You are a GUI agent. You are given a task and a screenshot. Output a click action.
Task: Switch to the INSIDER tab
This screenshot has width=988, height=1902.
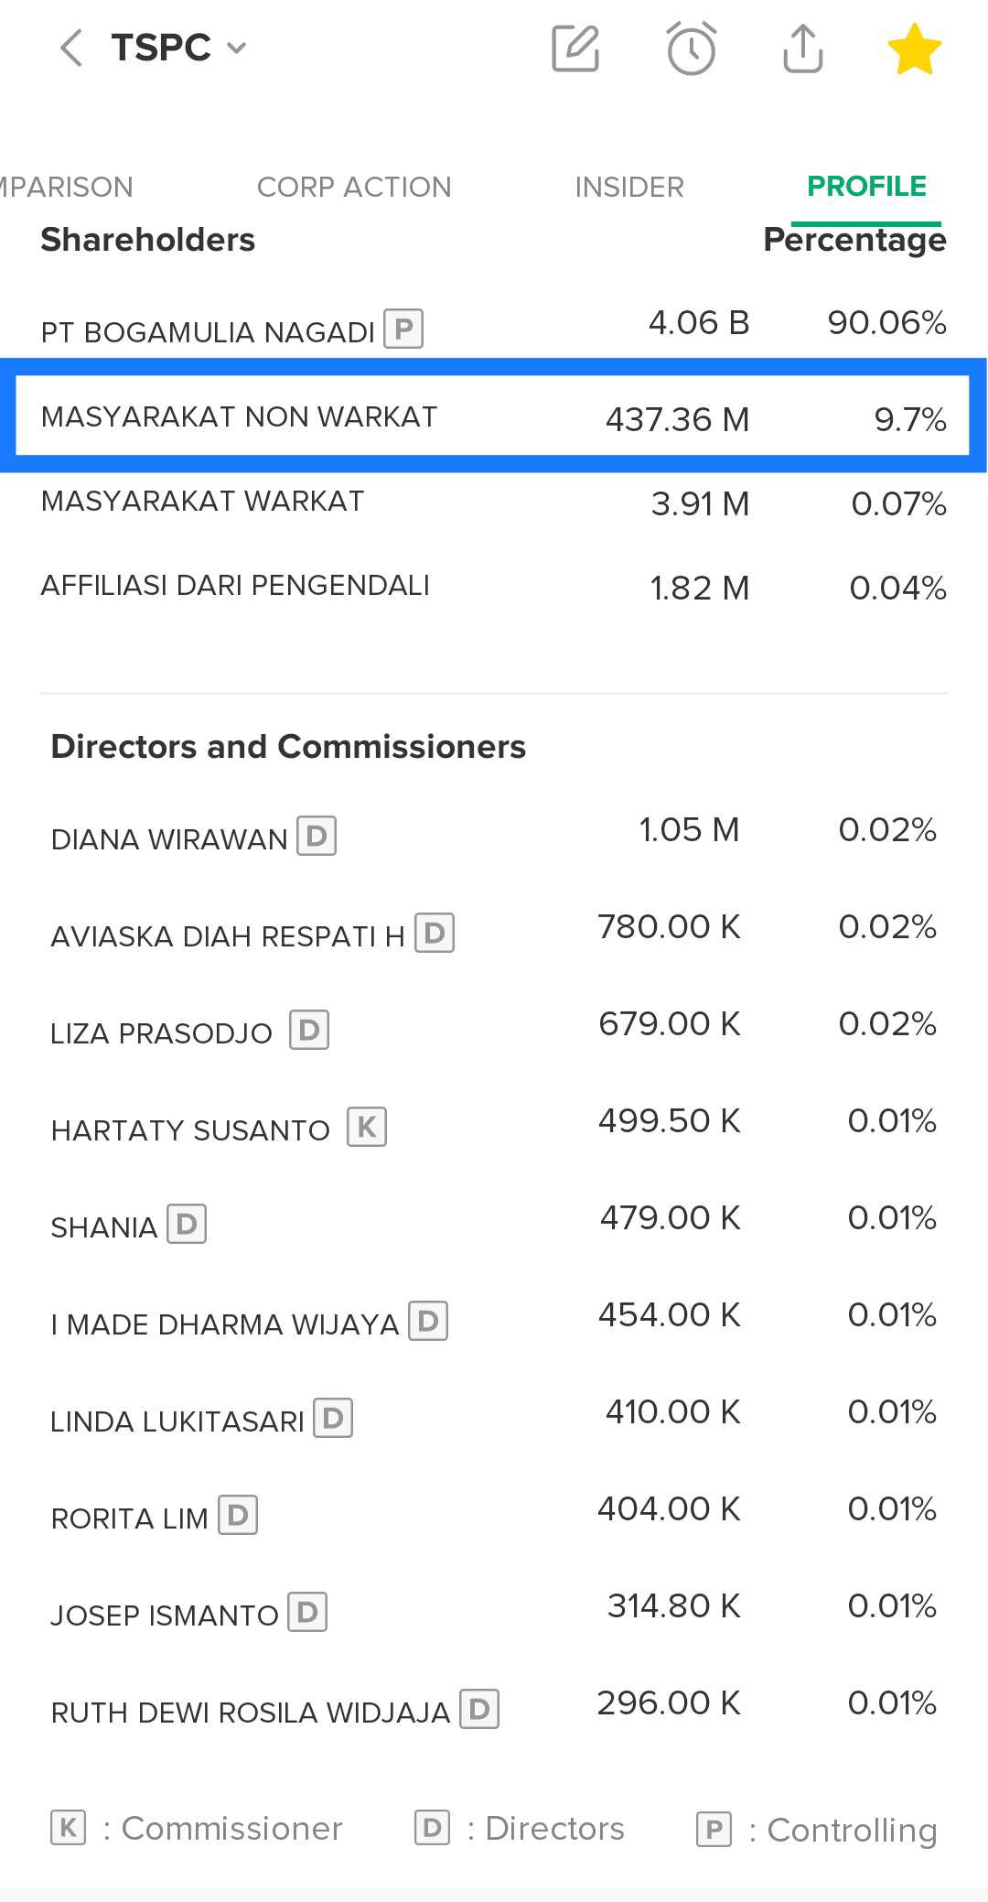(629, 187)
